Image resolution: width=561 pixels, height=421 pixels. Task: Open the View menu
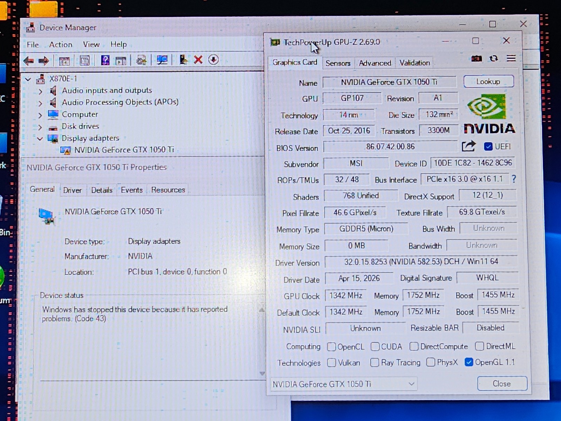pos(91,44)
